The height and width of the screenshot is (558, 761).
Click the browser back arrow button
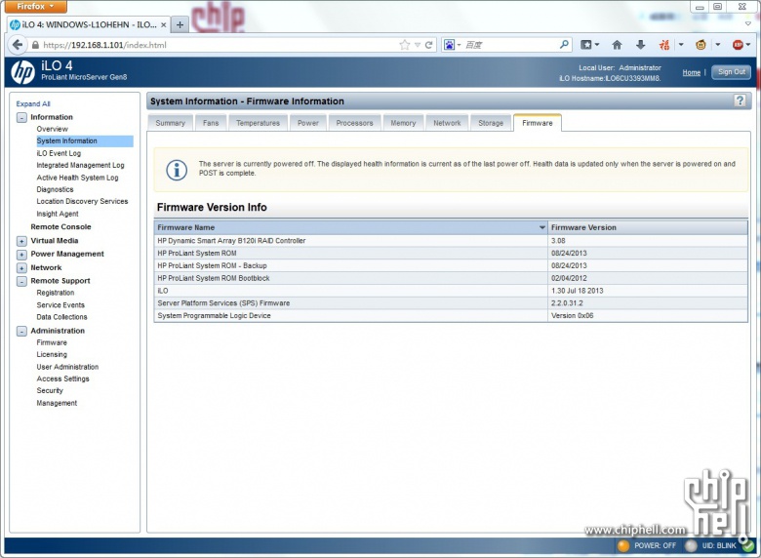[18, 45]
